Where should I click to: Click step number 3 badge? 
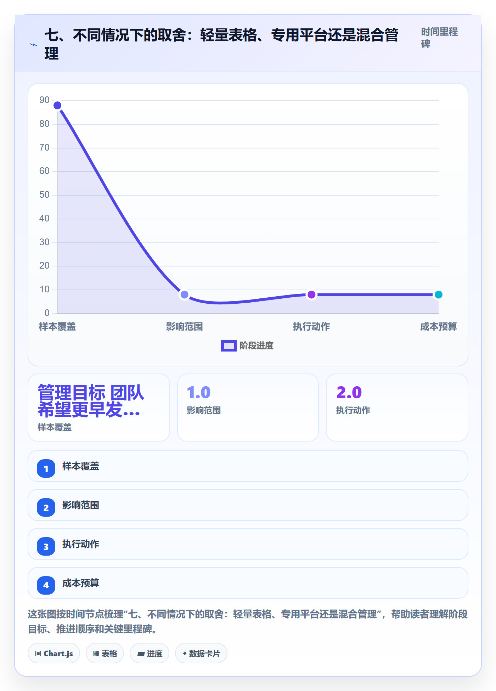pyautogui.click(x=46, y=546)
